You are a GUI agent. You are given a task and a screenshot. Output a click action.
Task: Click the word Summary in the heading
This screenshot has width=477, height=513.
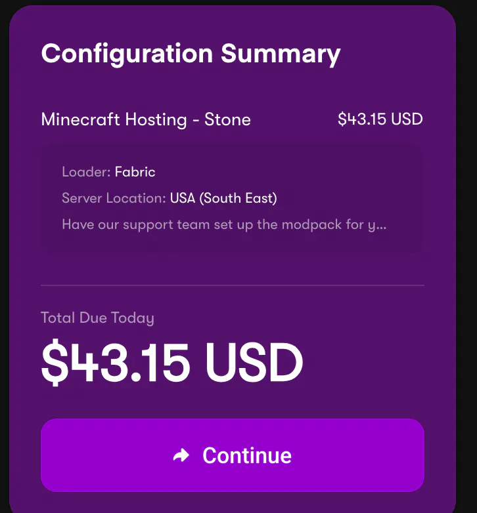click(281, 53)
